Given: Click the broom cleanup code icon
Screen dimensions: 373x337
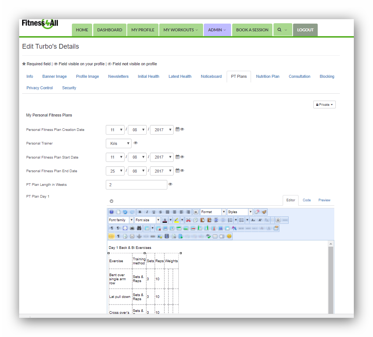Looking at the screenshot, I should (264, 212).
